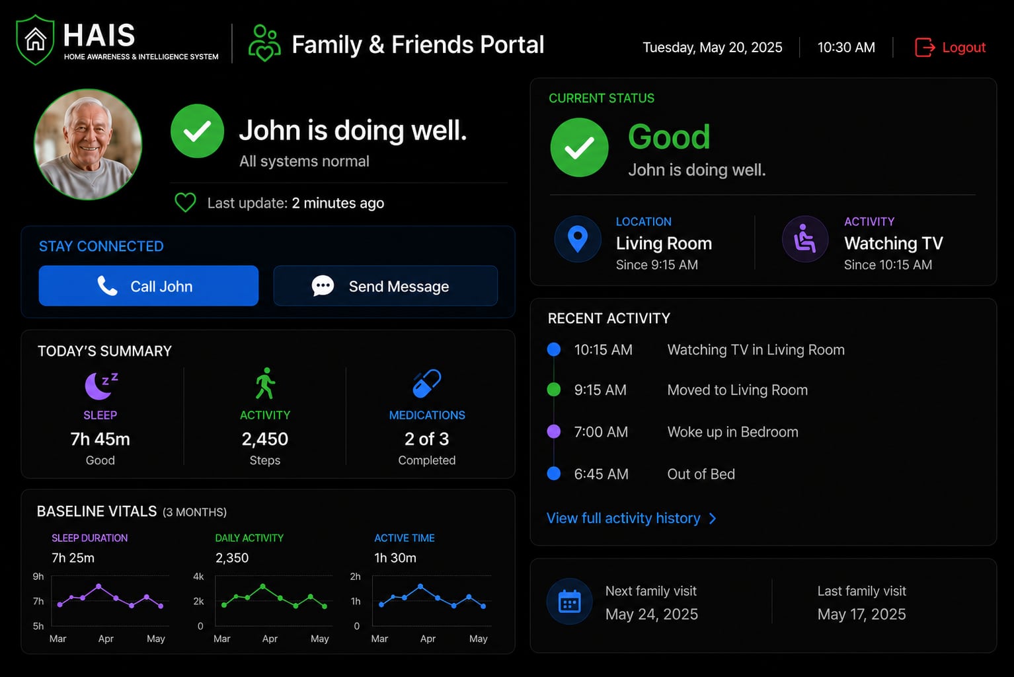The image size is (1014, 677).
Task: Click the phone handset icon
Action: [107, 286]
